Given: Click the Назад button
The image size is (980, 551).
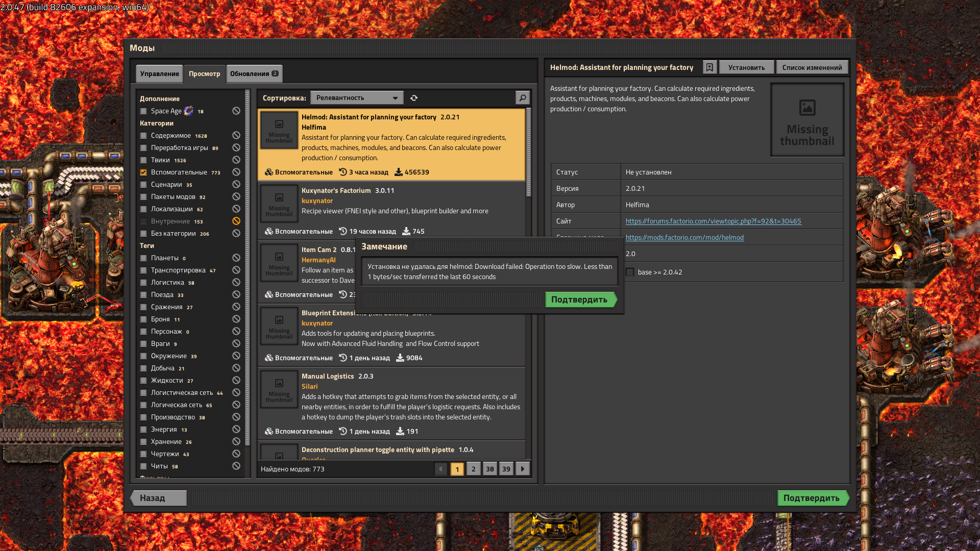Looking at the screenshot, I should coord(158,498).
